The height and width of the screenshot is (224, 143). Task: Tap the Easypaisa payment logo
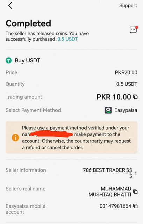coord(108,110)
